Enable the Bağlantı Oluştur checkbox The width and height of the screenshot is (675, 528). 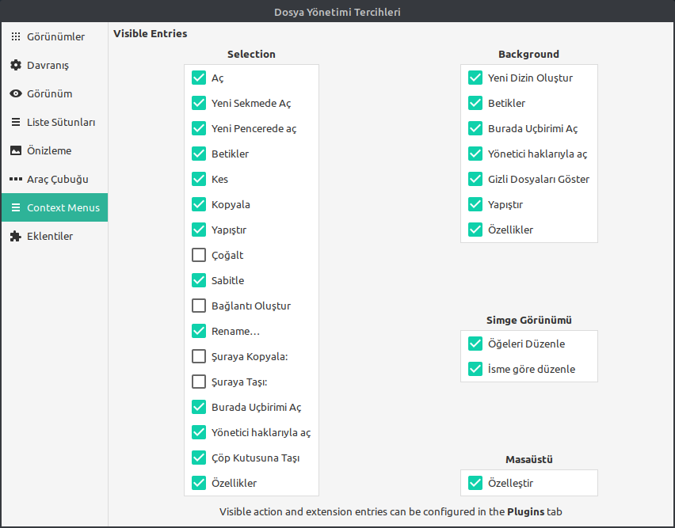point(198,306)
